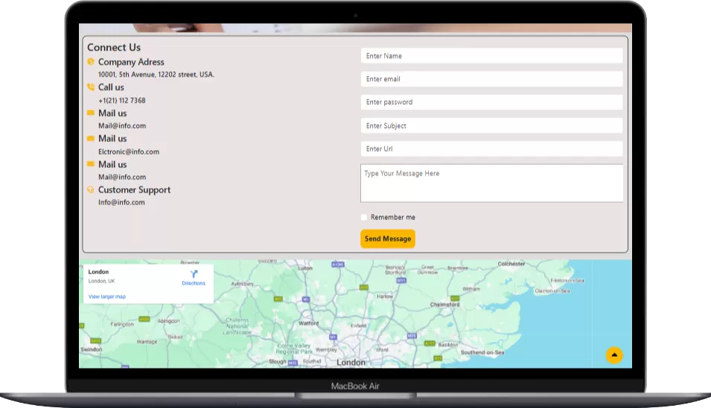Click the yellow scroll-to-top arrow button
The height and width of the screenshot is (408, 711).
coord(614,355)
